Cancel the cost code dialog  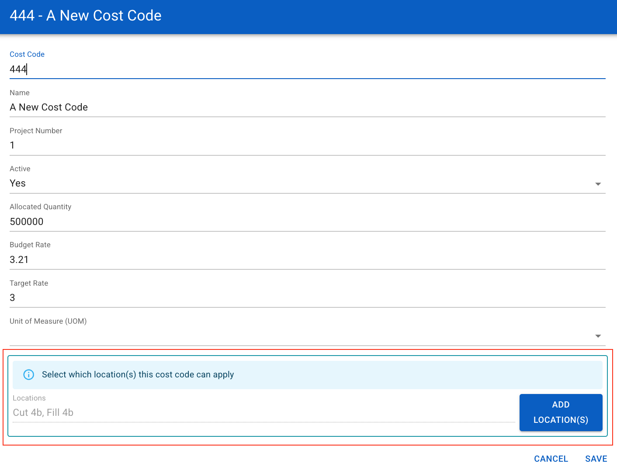coord(551,459)
